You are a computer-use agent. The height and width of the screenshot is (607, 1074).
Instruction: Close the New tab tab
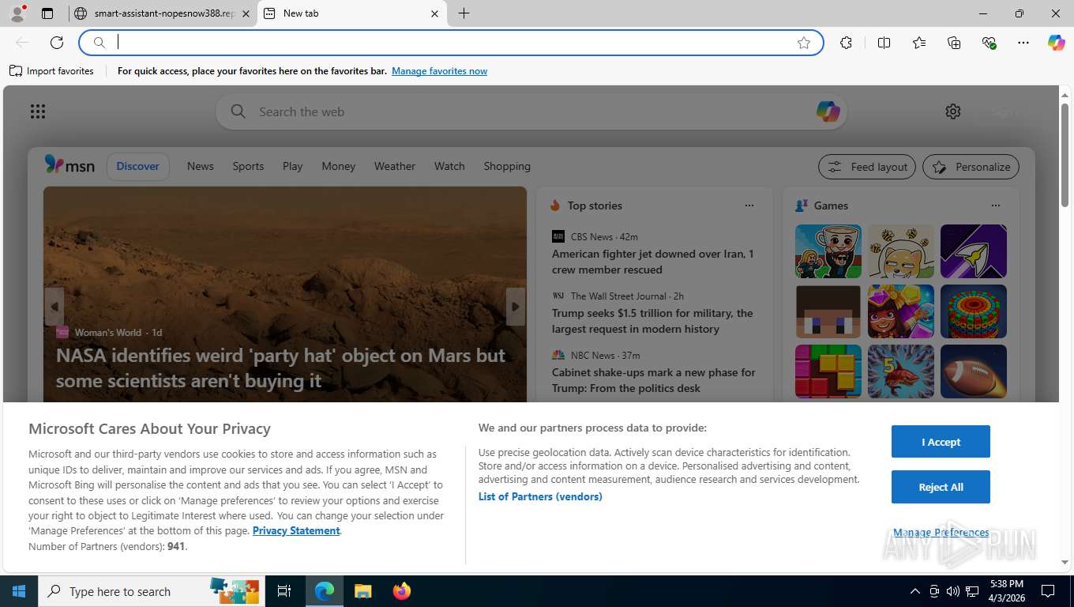click(x=434, y=13)
